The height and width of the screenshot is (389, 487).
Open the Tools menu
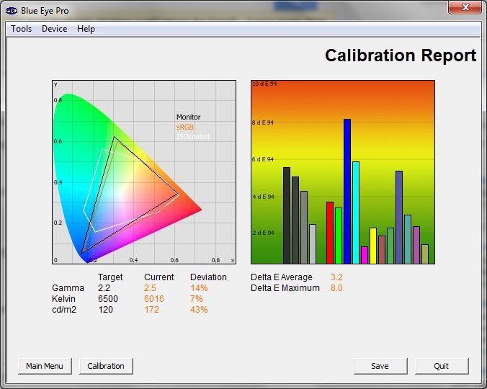pyautogui.click(x=22, y=29)
